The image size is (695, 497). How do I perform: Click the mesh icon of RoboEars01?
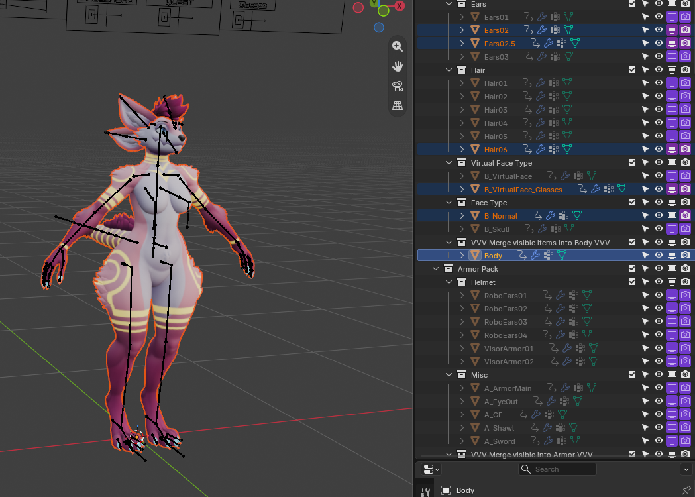tap(475, 296)
